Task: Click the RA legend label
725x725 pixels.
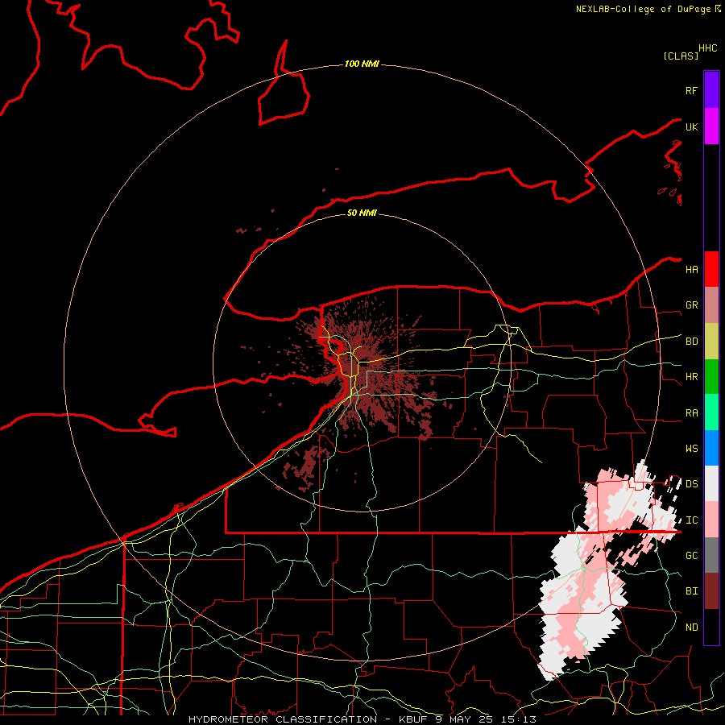Action: (691, 413)
